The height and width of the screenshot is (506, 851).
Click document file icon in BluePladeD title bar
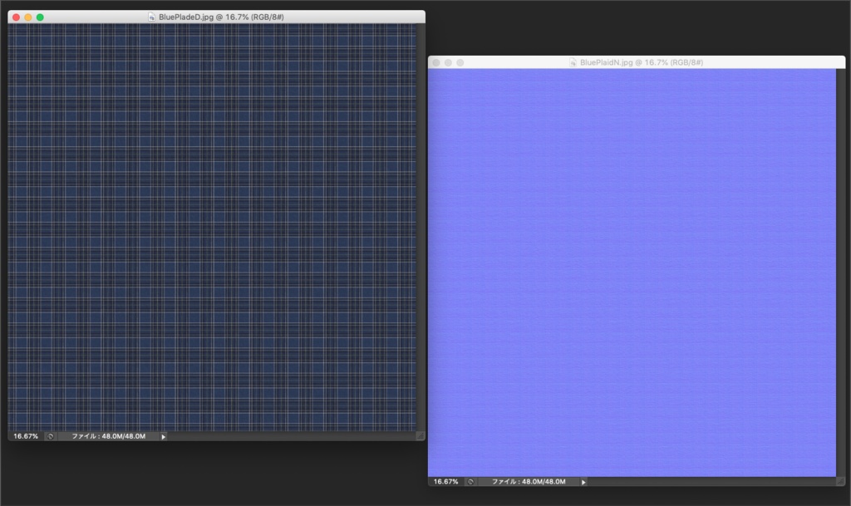pos(151,17)
